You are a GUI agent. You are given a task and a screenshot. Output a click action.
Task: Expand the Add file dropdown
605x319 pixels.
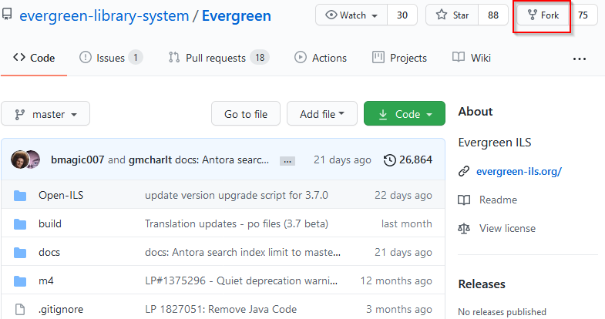(322, 114)
